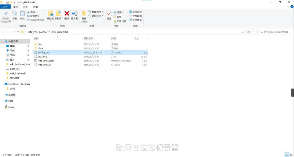Open Downloads (下载) in the sidebar
This screenshot has width=294, height=157.
[x=10, y=50]
